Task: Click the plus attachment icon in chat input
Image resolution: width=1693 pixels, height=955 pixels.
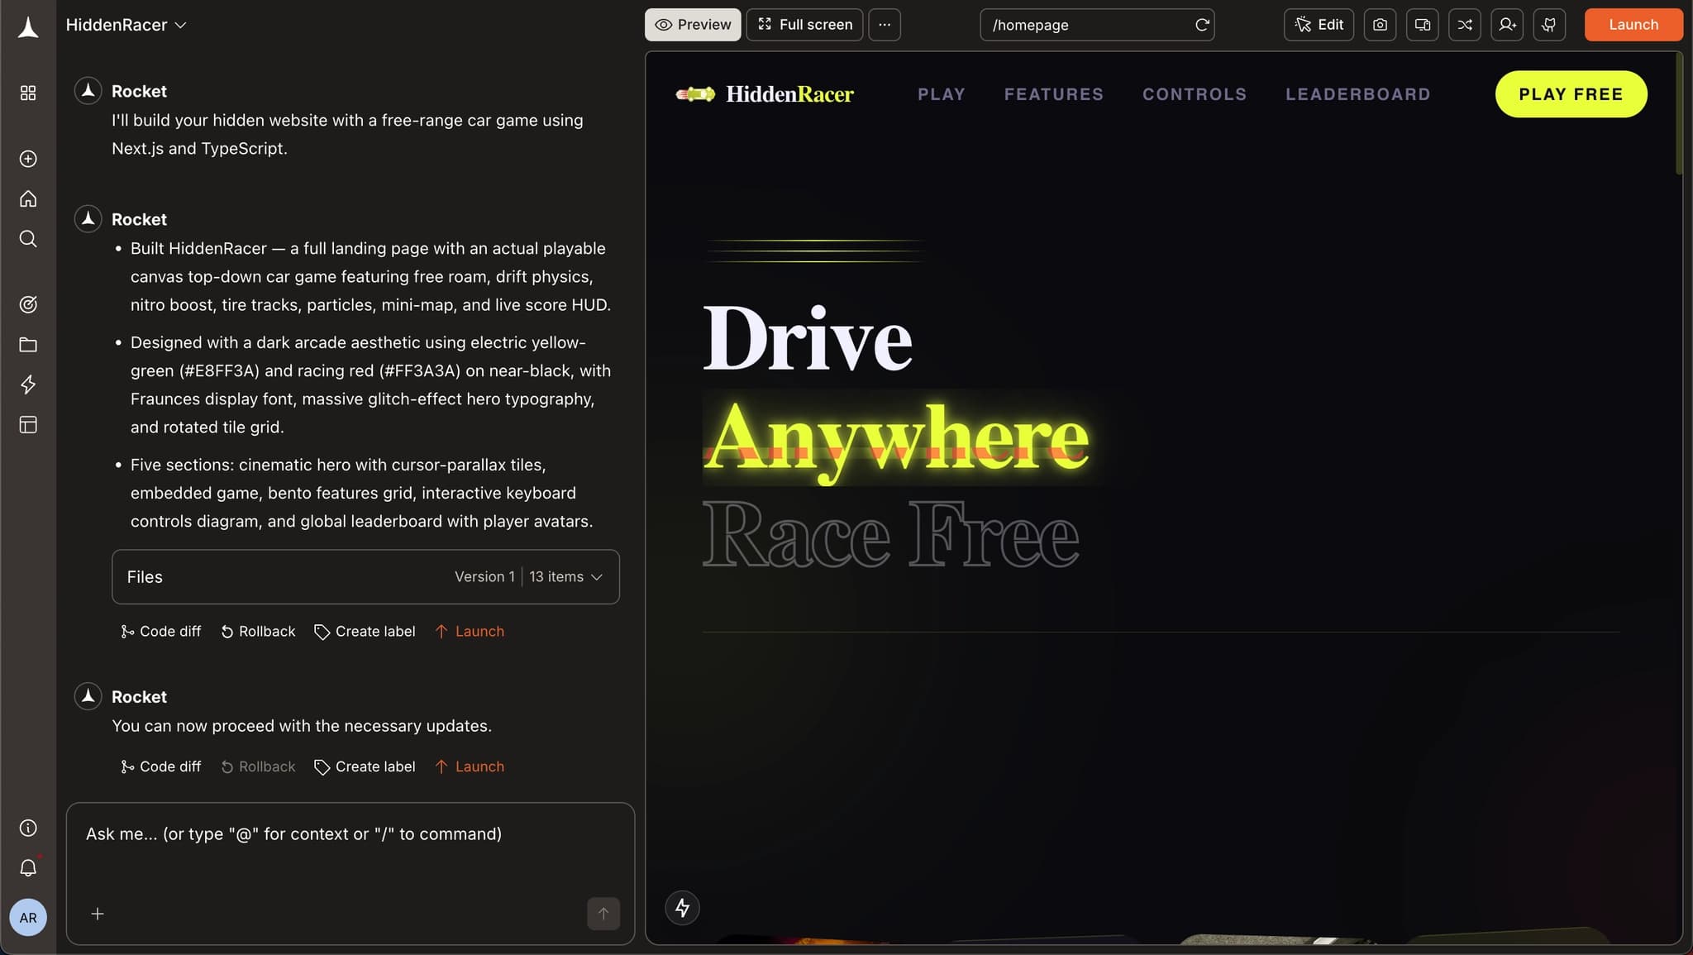Action: tap(98, 914)
